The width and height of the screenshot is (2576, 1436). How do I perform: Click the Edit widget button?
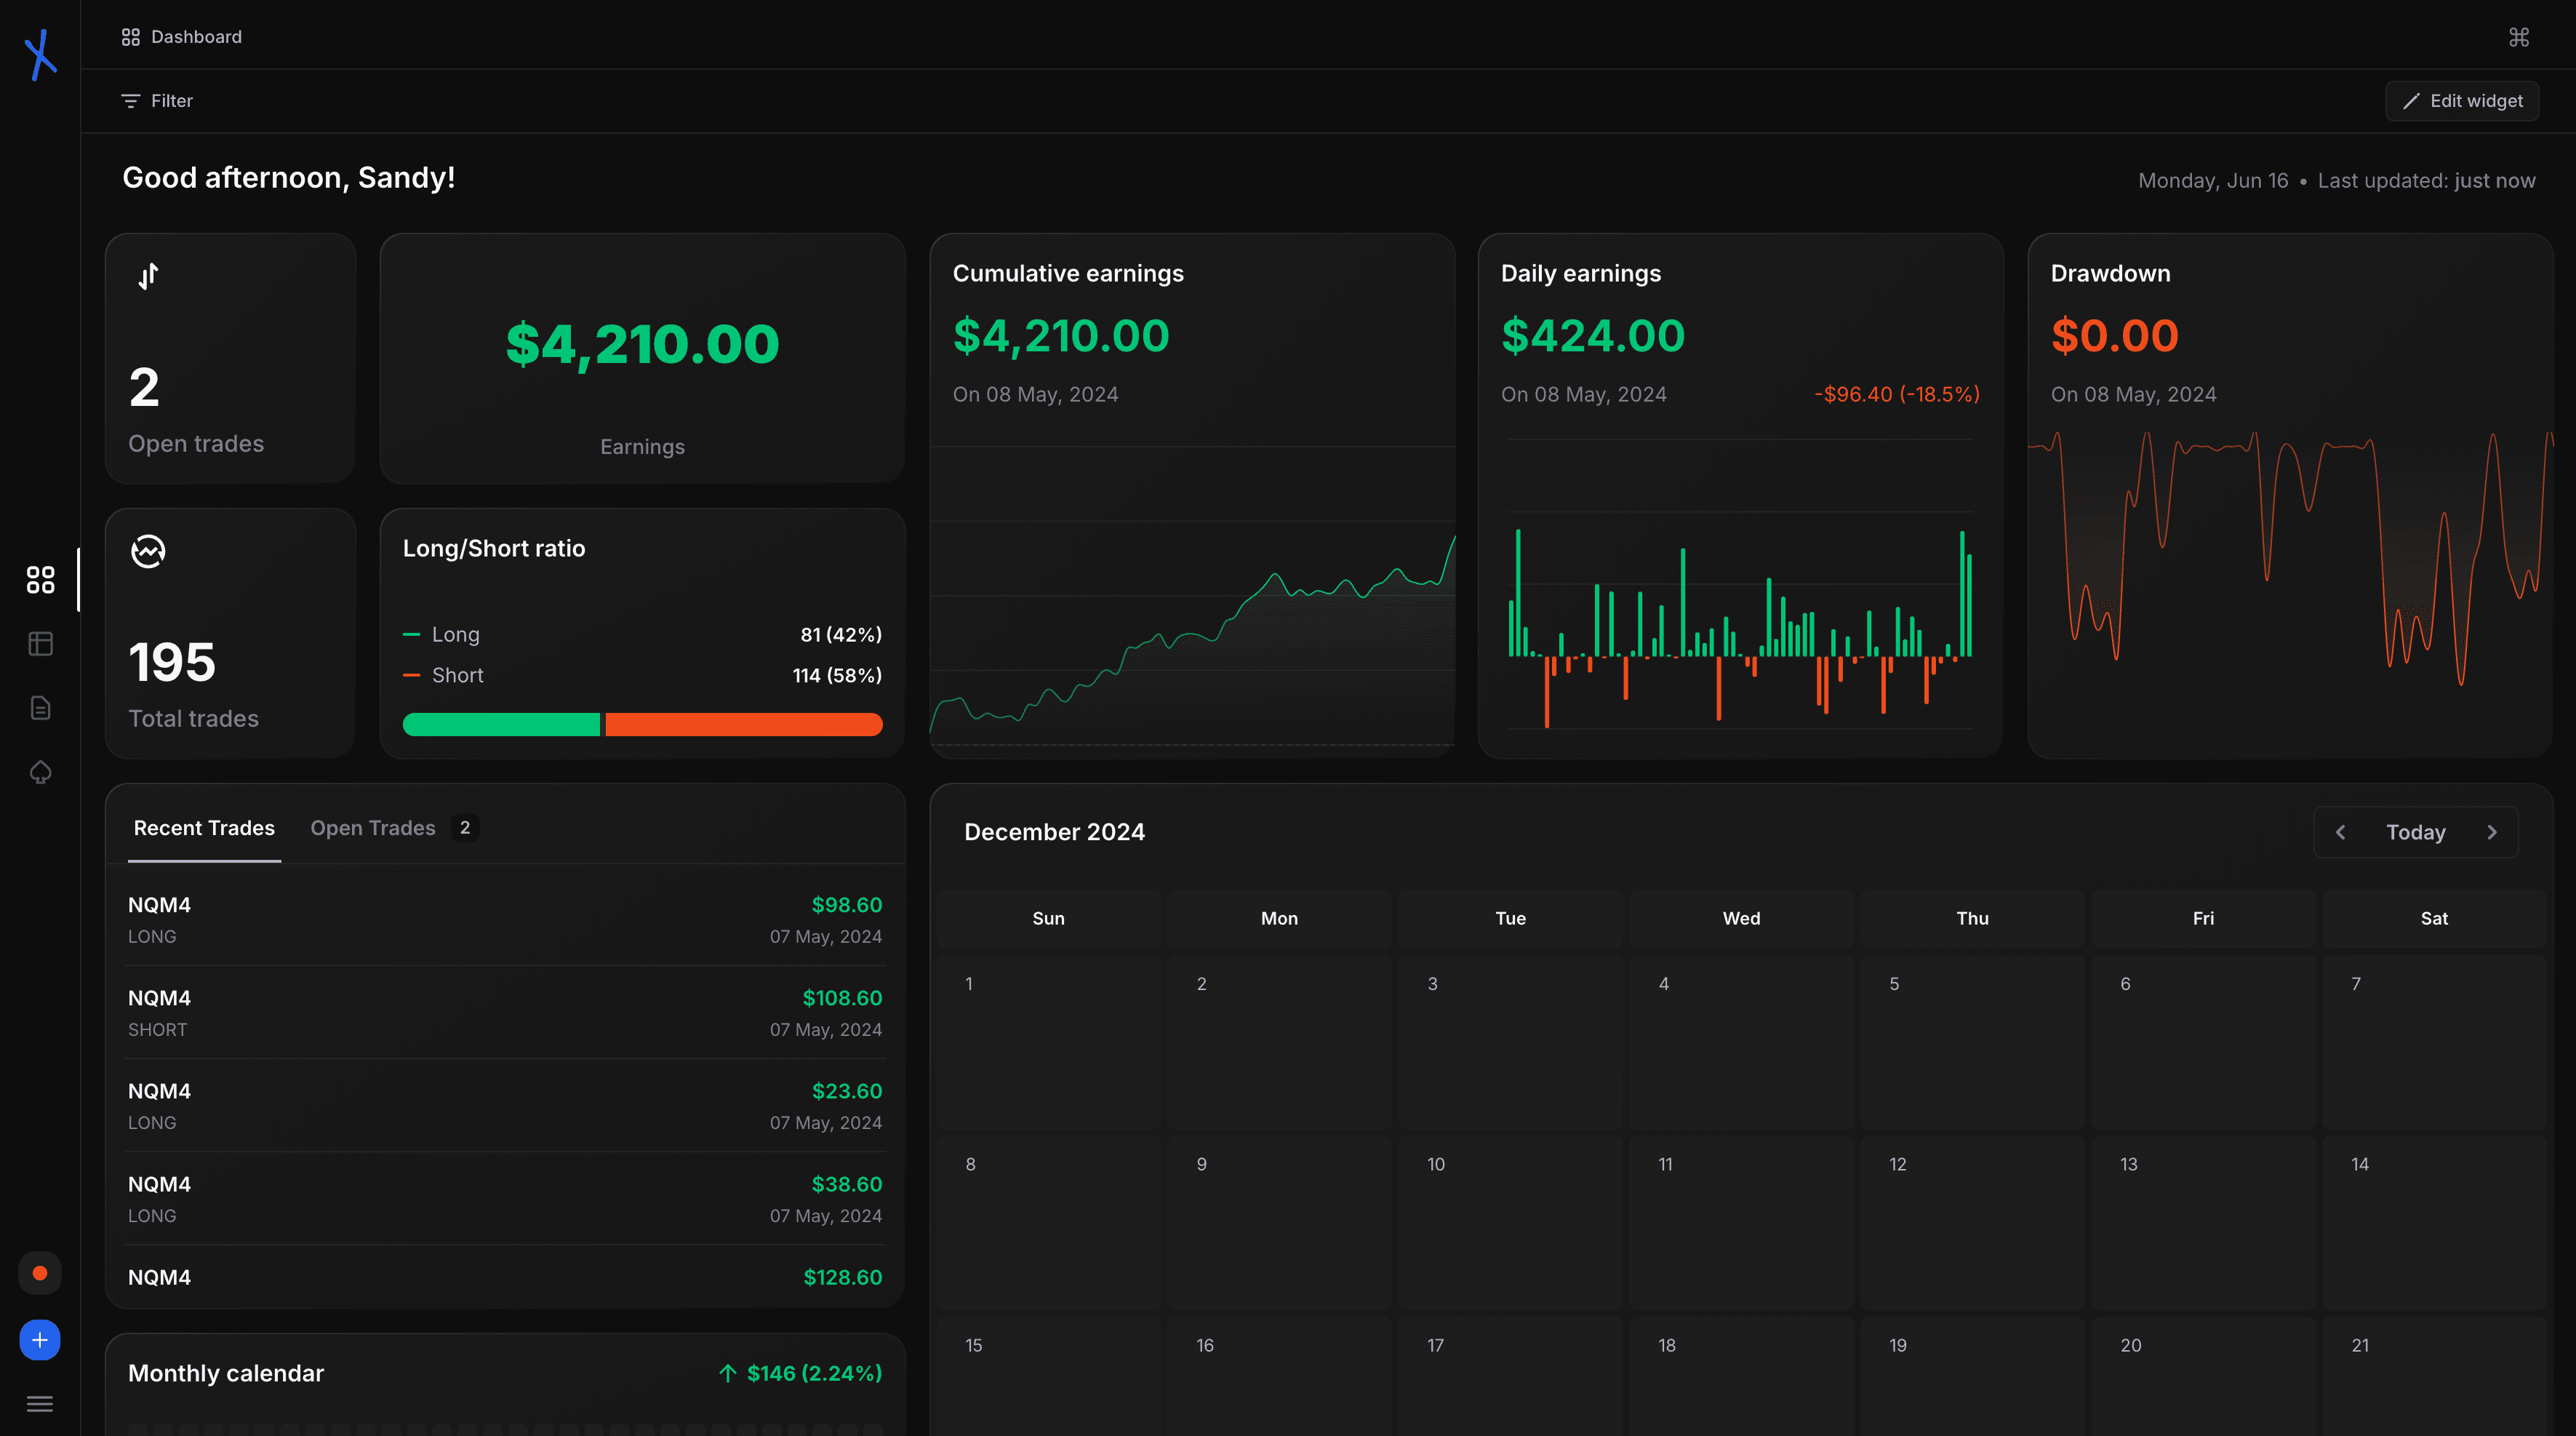click(2462, 101)
